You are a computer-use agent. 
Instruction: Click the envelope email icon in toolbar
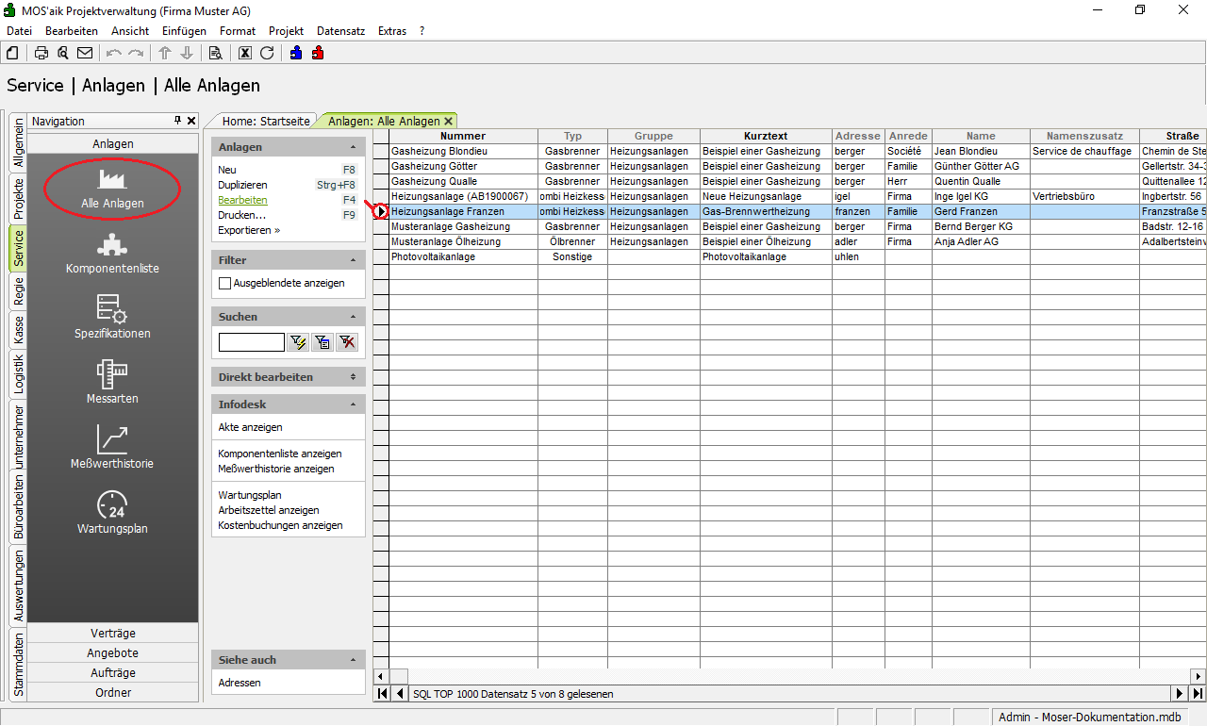point(85,53)
